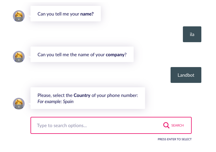This screenshot has width=216, height=152.
Task: Click the bot avatar beside the Country message
Action: (x=19, y=104)
